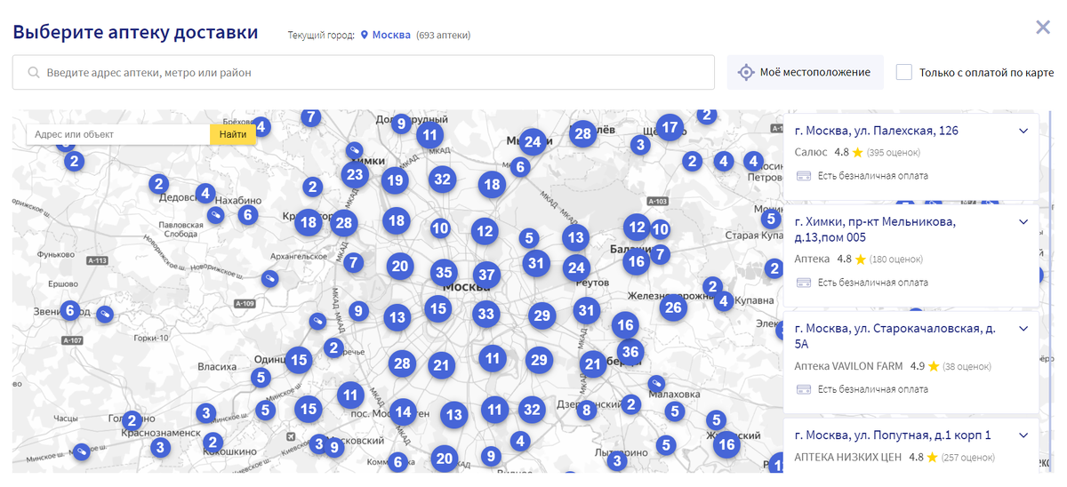
Task: Click pharmacy pin near Павловская Слобода
Action: [215, 214]
